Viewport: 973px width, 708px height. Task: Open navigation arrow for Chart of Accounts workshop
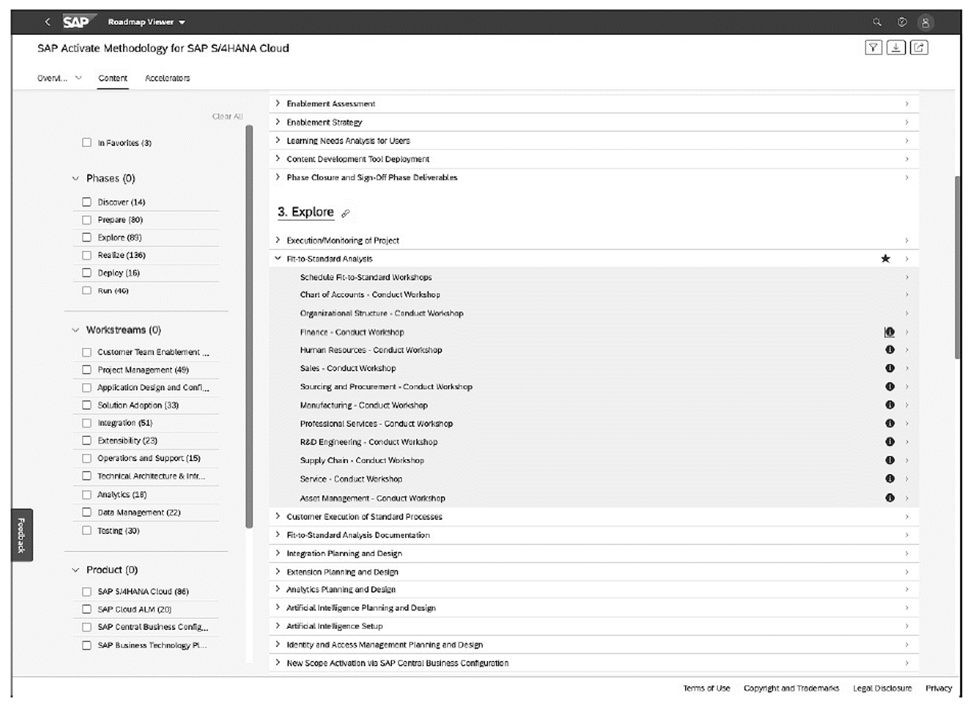coord(907,295)
